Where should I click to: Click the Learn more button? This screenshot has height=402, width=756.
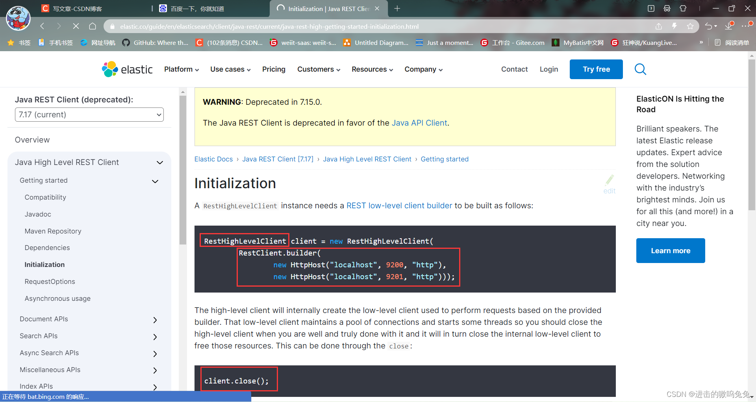[x=671, y=250]
